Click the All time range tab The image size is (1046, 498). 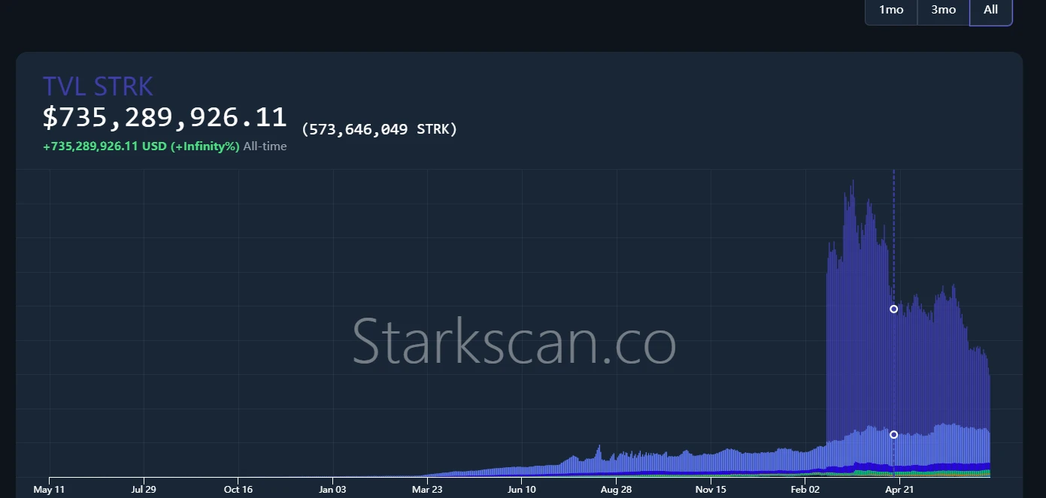point(990,11)
